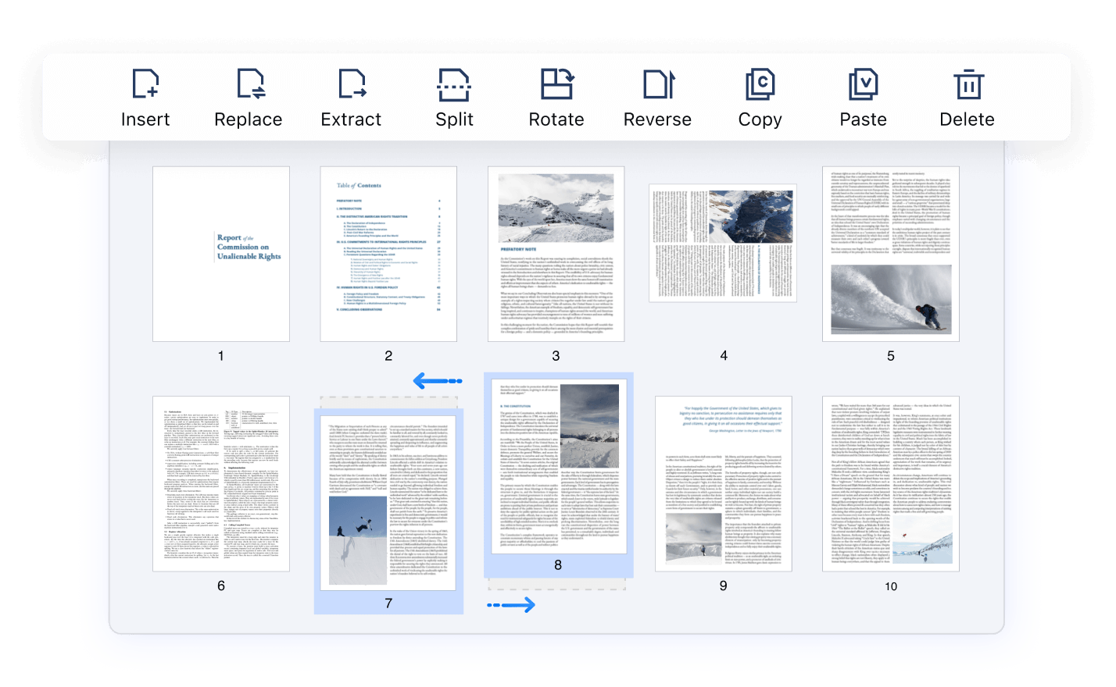This screenshot has width=1116, height=687.
Task: Rotate the selected pages
Action: [x=556, y=85]
